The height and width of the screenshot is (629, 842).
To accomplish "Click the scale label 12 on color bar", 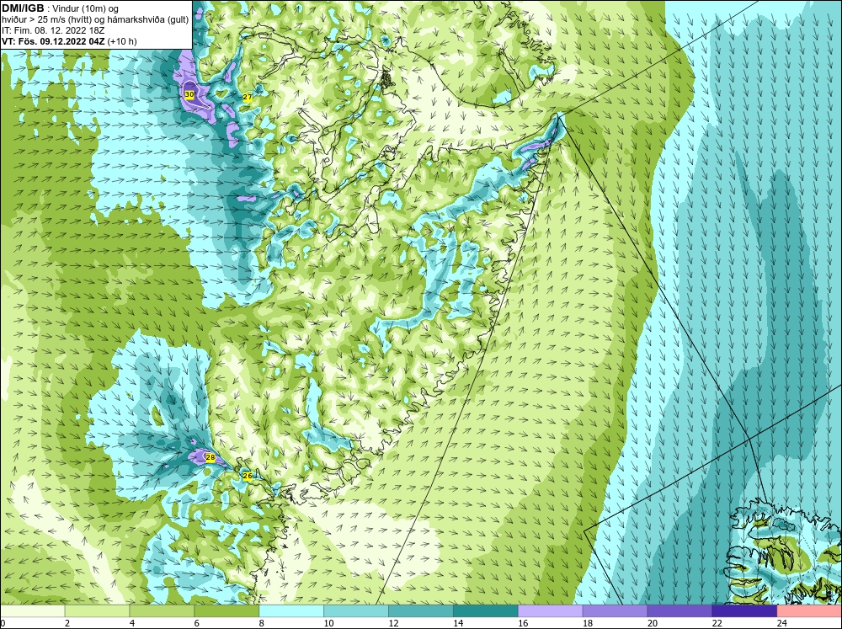I will point(393,623).
